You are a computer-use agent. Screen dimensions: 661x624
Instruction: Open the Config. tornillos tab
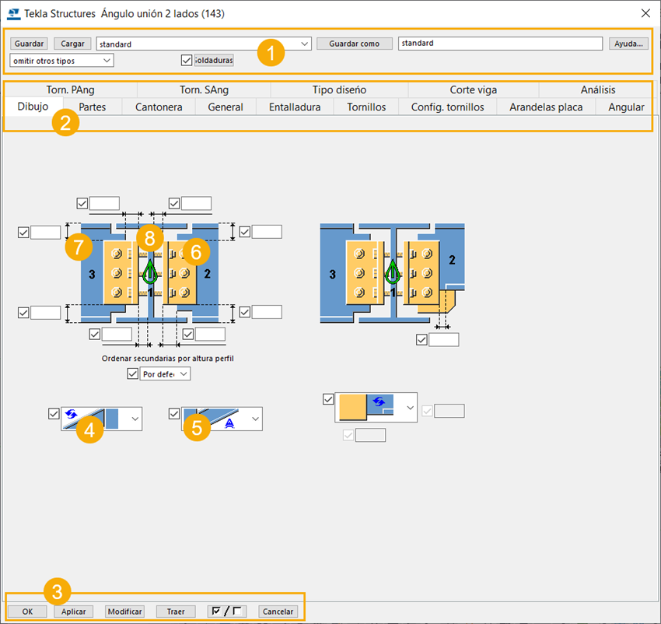(x=448, y=107)
